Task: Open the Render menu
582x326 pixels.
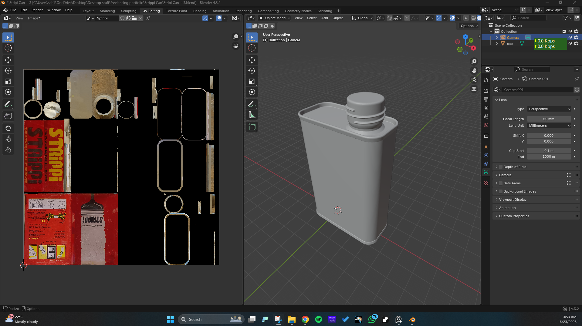Action: pos(37,10)
